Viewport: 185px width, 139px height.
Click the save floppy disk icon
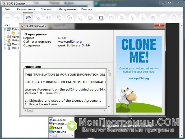(x=80, y=18)
